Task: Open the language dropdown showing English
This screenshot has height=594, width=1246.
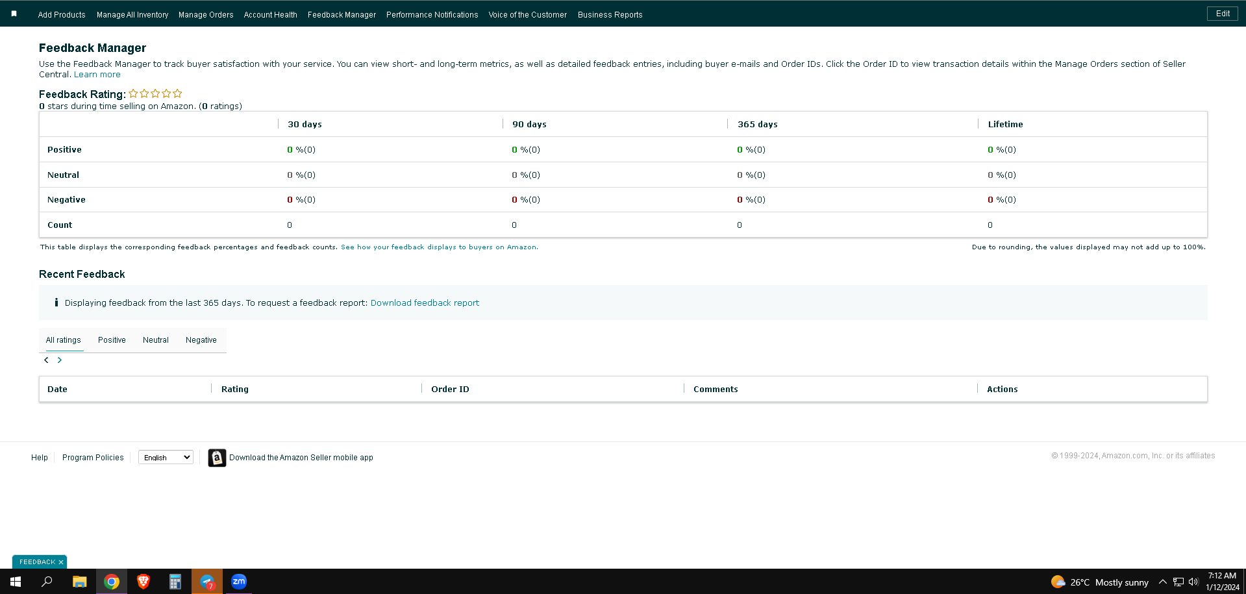Action: 166,458
